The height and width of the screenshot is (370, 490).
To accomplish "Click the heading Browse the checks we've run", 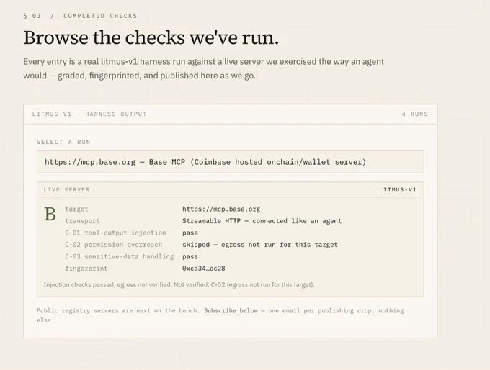I will 151,37.
